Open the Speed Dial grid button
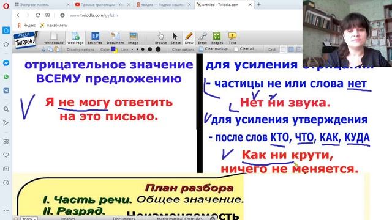This screenshot has width=392, height=220. coord(48,15)
